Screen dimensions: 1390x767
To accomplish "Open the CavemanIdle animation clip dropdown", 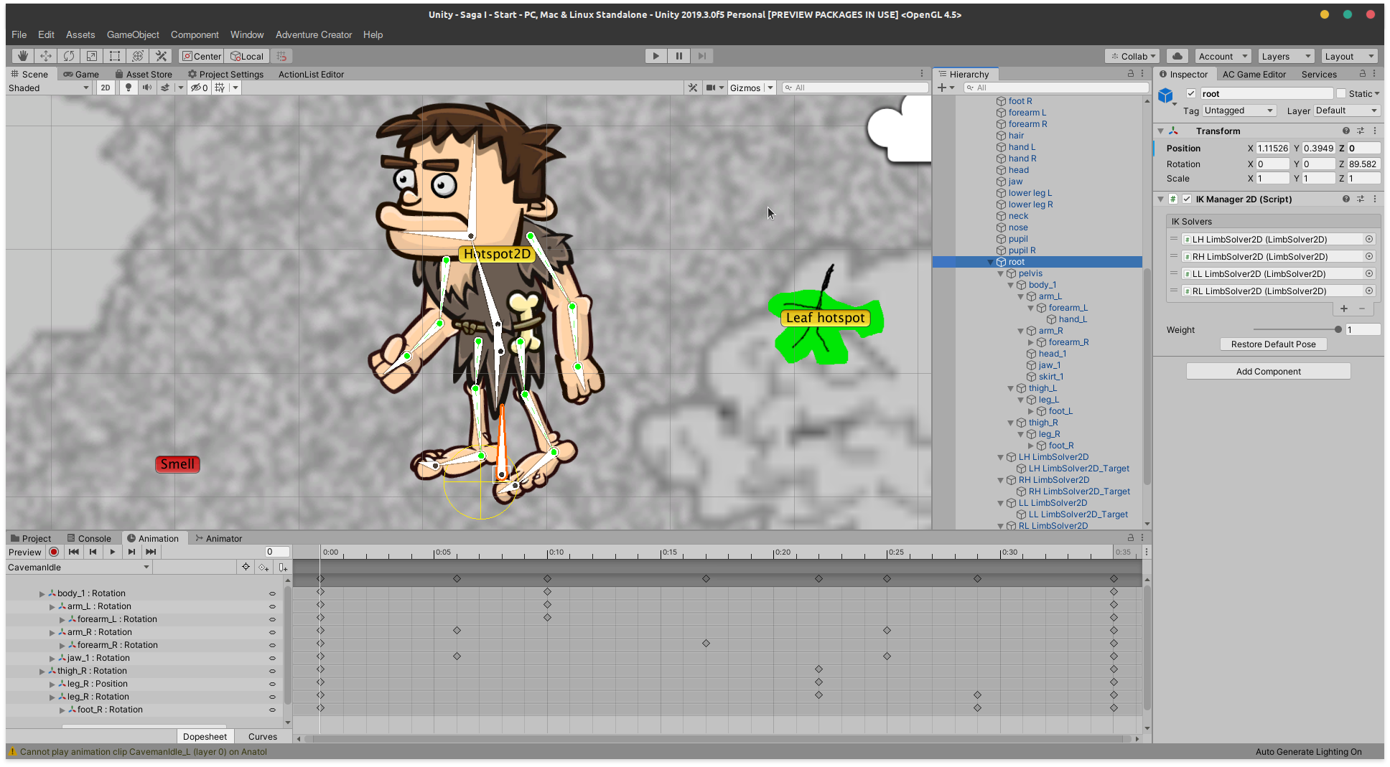I will 79,567.
